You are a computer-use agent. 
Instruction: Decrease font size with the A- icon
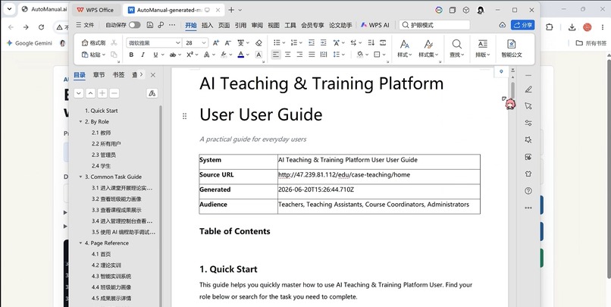(228, 43)
